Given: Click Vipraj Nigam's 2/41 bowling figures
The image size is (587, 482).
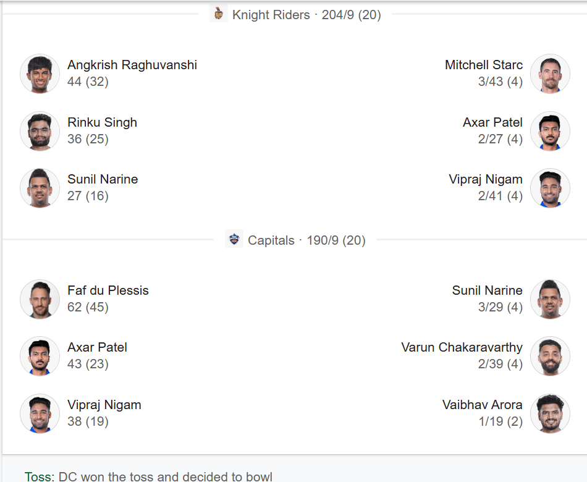Looking at the screenshot, I should (500, 196).
